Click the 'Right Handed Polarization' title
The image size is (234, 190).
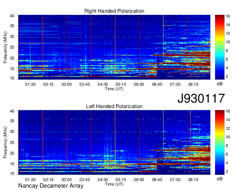114,11
